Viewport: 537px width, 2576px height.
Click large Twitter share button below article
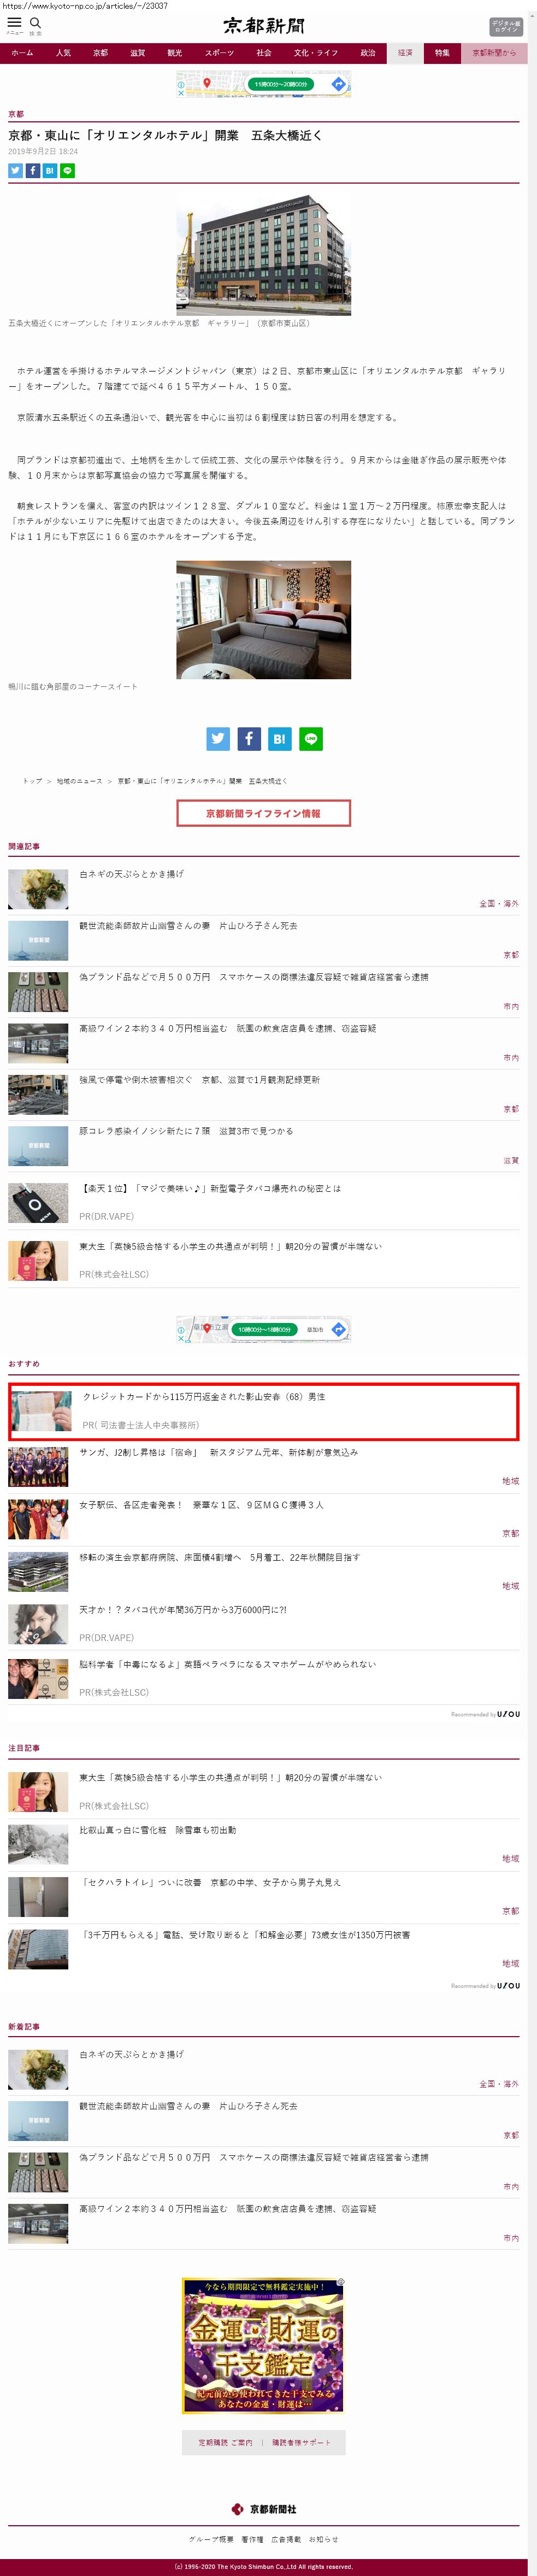point(218,739)
